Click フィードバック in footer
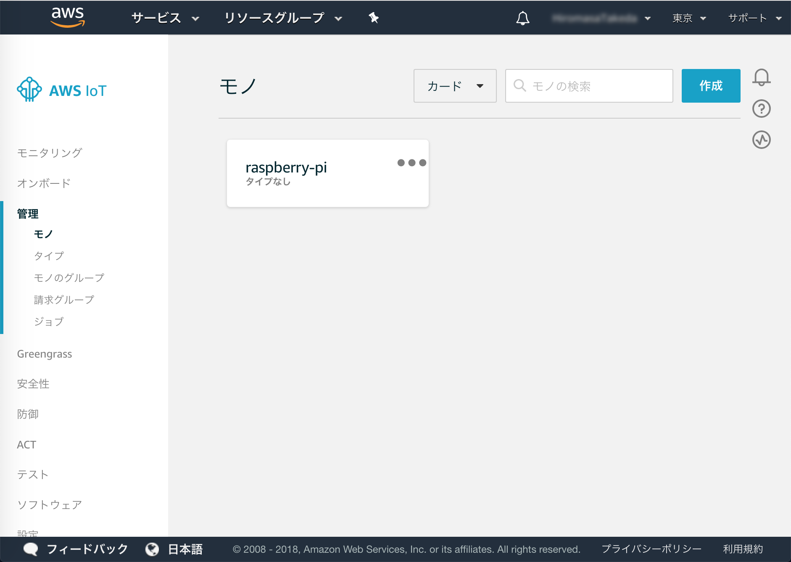 [87, 549]
